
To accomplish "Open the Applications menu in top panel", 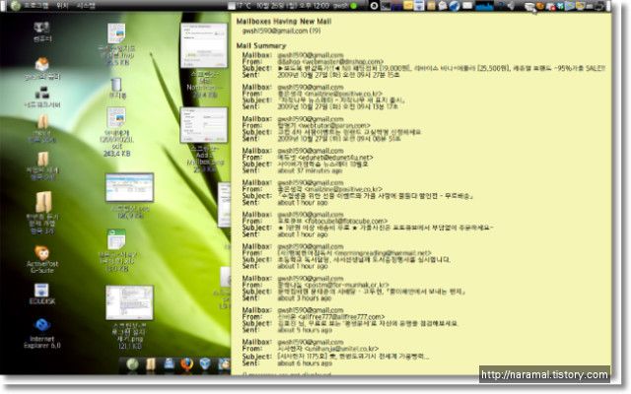I will coord(36,6).
